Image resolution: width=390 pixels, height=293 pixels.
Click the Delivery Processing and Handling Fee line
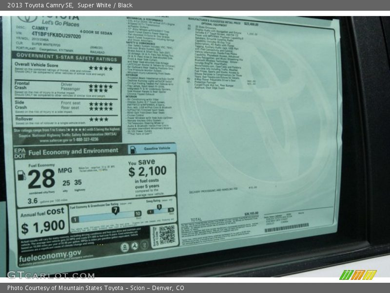pyautogui.click(x=214, y=190)
